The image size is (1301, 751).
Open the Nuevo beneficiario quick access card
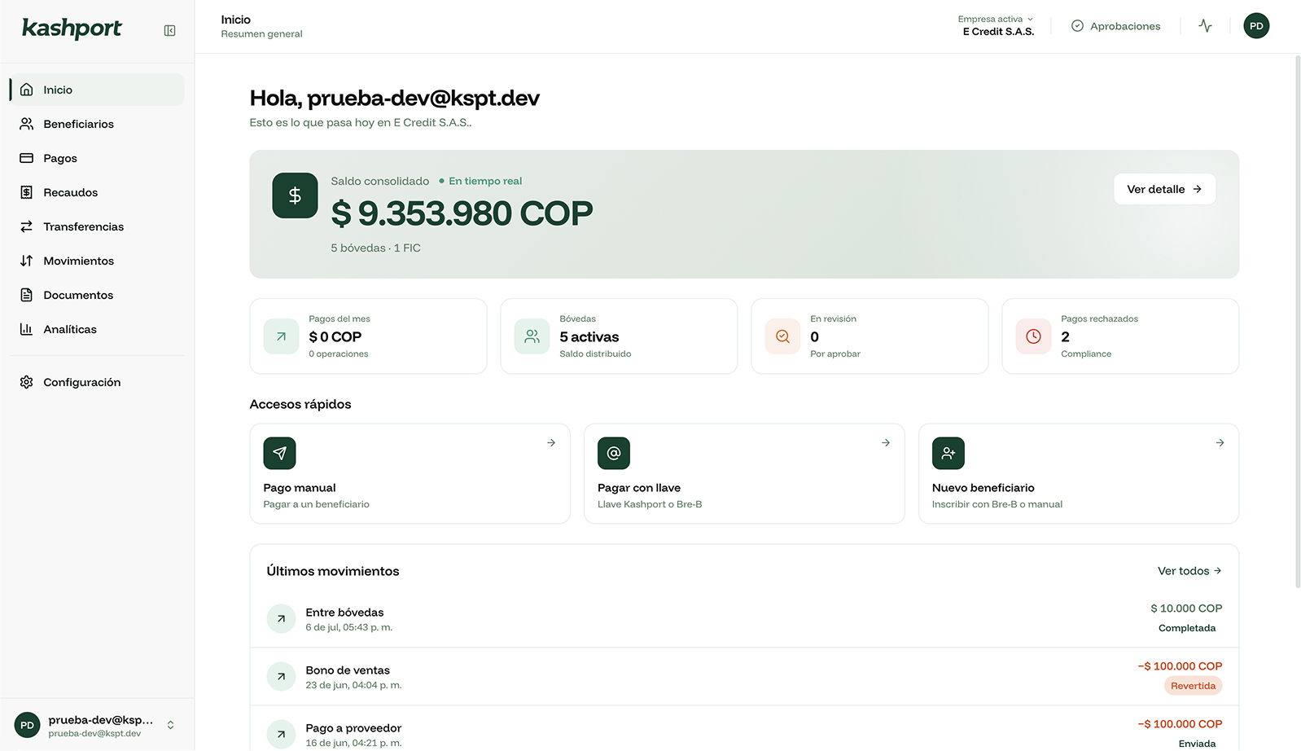click(x=1079, y=473)
